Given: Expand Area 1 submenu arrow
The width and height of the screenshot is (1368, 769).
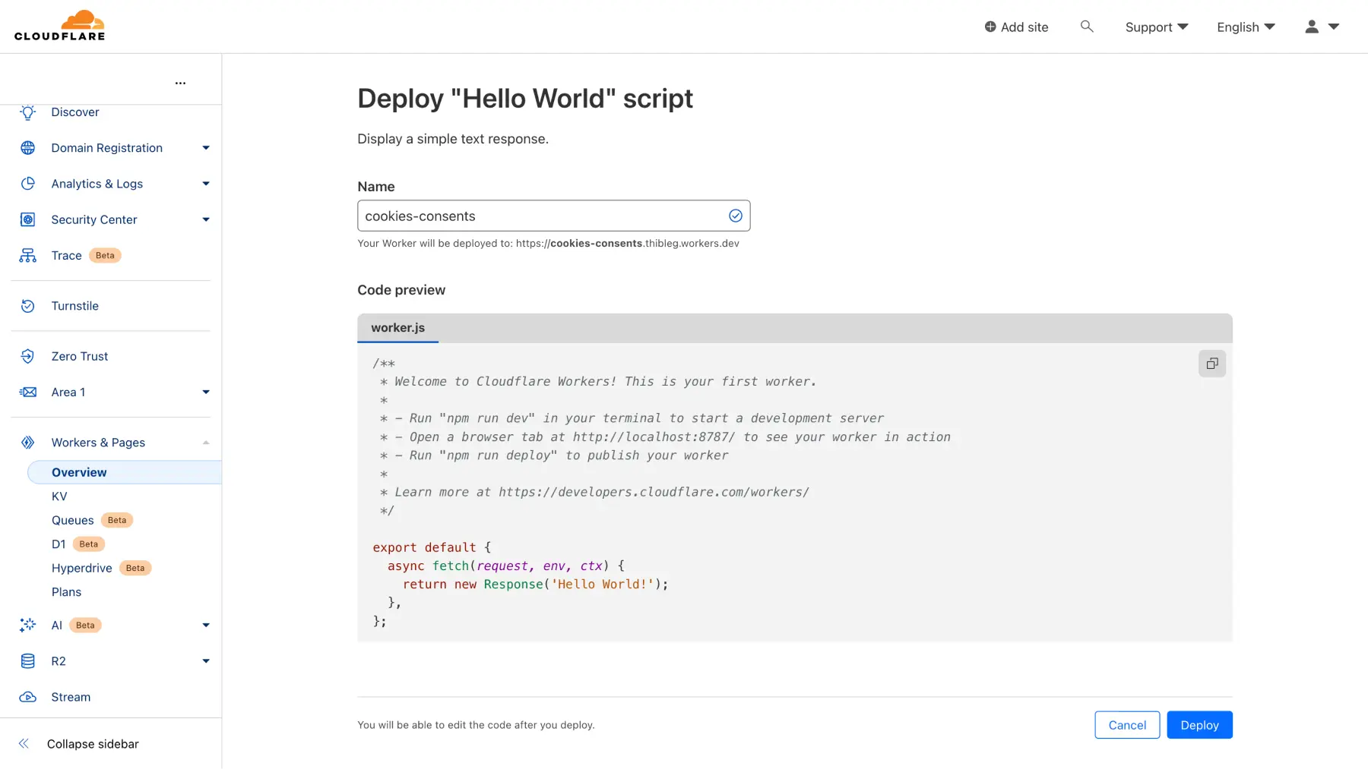Looking at the screenshot, I should click(x=206, y=392).
